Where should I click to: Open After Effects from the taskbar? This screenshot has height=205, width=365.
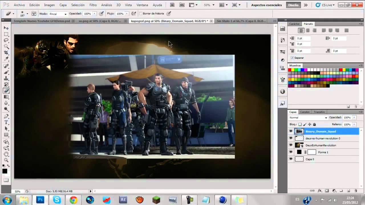tap(123, 200)
